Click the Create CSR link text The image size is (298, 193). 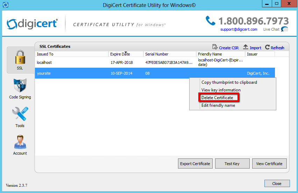pos(229,48)
